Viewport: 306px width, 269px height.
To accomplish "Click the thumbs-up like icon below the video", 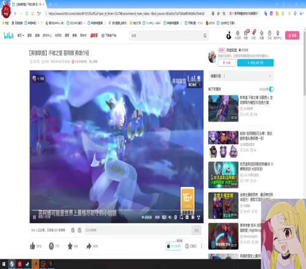I will point(32,246).
